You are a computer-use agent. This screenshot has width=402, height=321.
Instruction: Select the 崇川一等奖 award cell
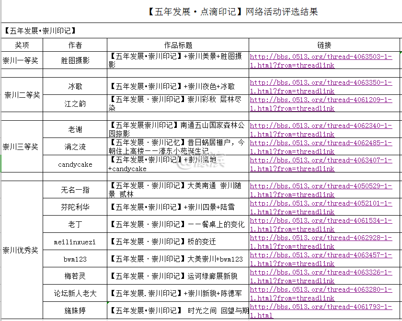22,61
